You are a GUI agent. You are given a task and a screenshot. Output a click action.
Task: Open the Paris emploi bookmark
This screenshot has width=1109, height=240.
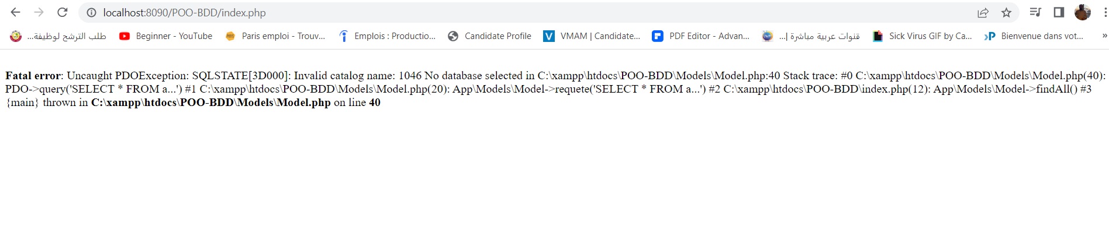click(x=275, y=36)
